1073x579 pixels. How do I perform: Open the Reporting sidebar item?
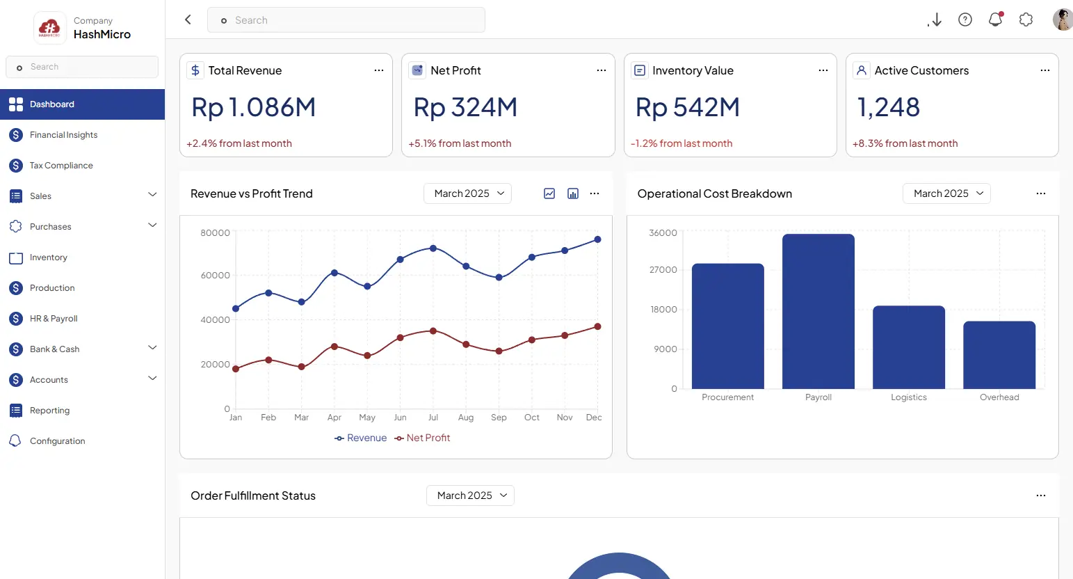pyautogui.click(x=49, y=411)
